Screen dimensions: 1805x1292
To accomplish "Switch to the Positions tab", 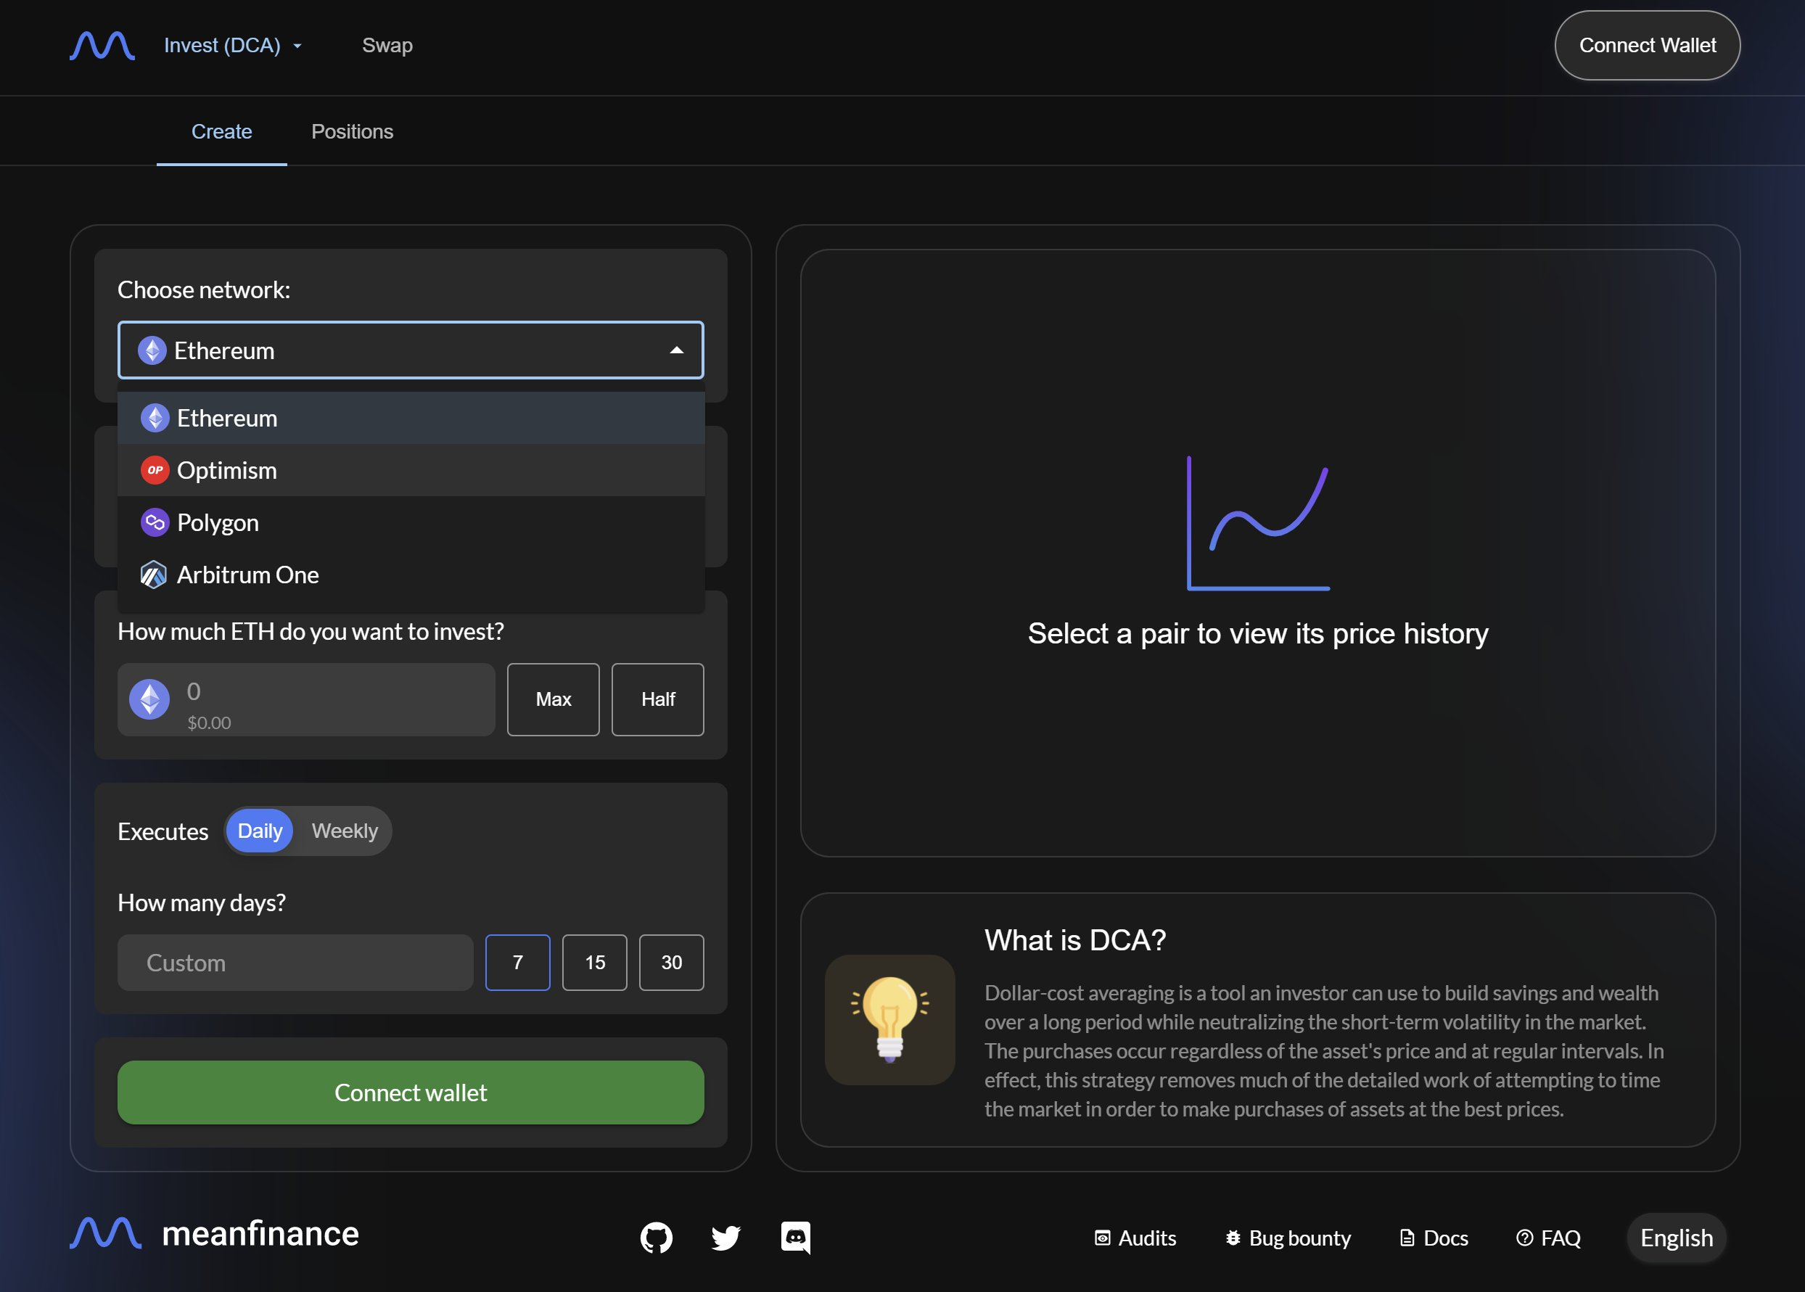I will coord(352,131).
